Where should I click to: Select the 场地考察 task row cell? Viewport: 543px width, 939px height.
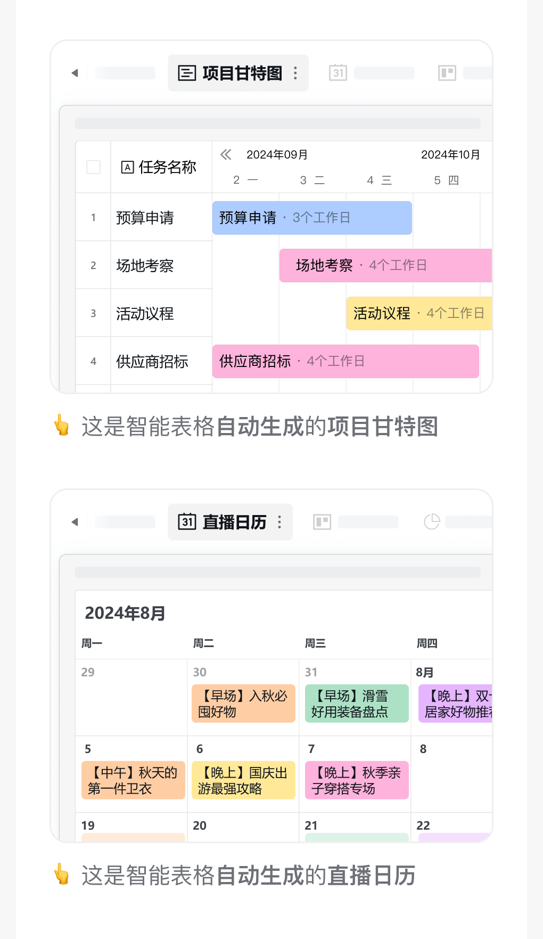(x=161, y=265)
